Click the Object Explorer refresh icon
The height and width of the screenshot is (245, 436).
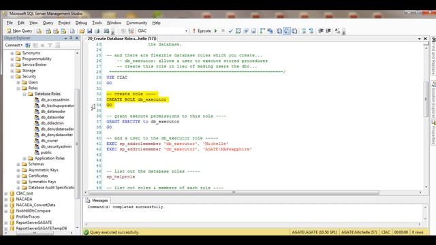click(57, 45)
